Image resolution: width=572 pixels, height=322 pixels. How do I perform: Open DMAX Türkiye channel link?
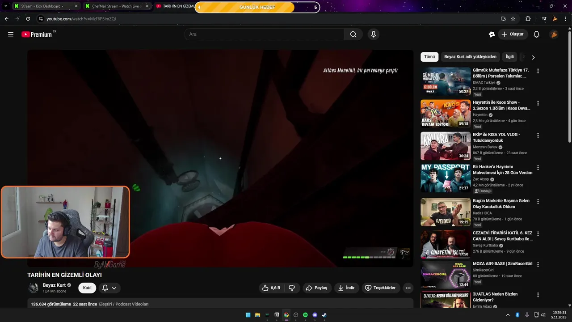(x=484, y=83)
